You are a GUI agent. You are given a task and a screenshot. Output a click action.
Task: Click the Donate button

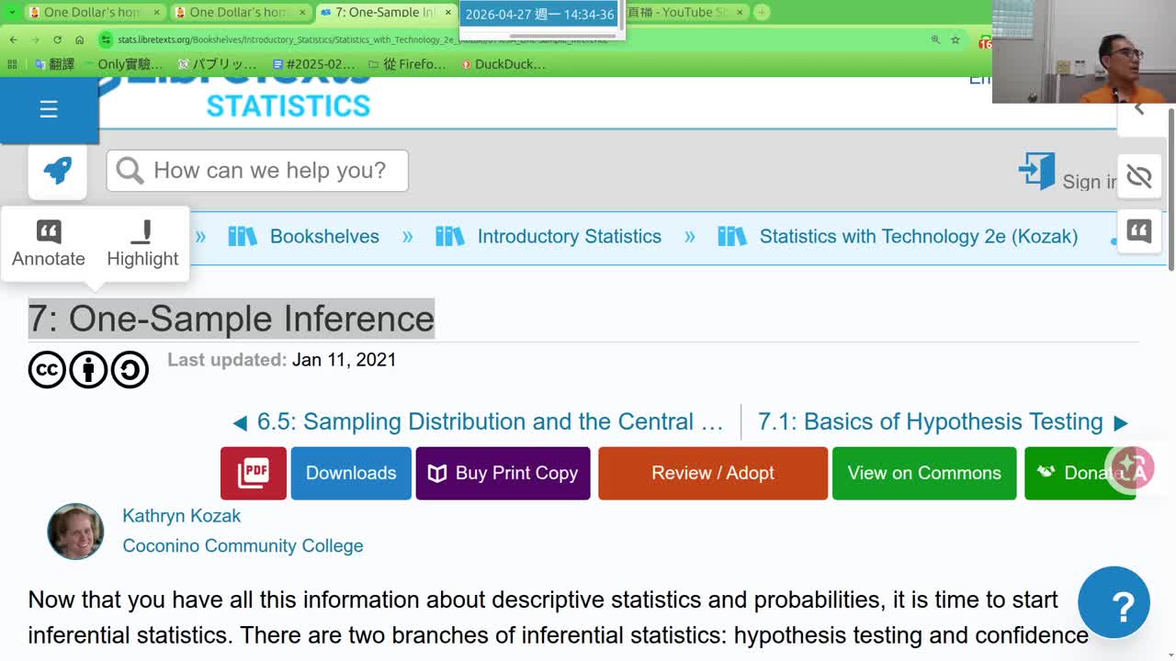click(x=1080, y=473)
